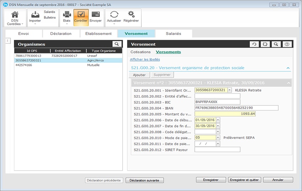Switch to the Déclaration tab
Screen dimensions: 302x191
[x=61, y=33]
